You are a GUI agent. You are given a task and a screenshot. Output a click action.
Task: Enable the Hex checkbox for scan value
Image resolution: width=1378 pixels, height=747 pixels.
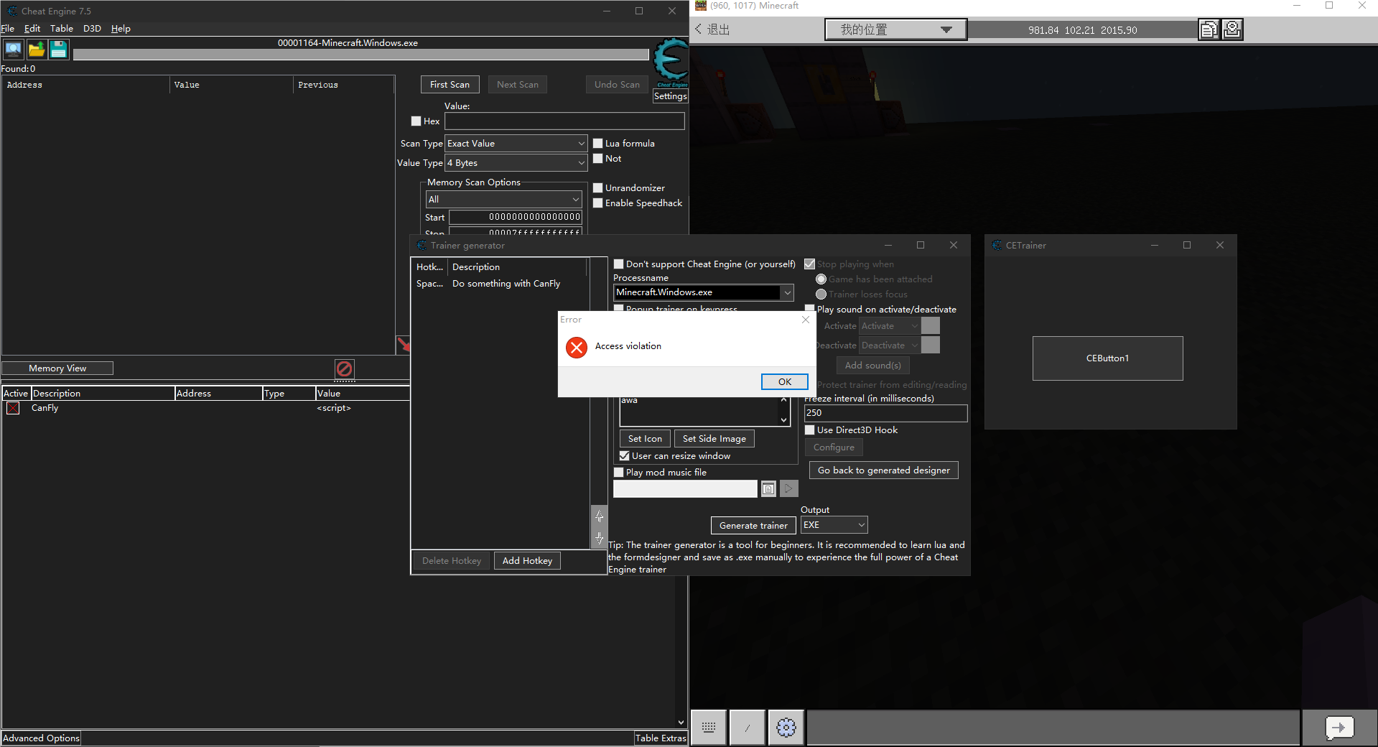(415, 121)
